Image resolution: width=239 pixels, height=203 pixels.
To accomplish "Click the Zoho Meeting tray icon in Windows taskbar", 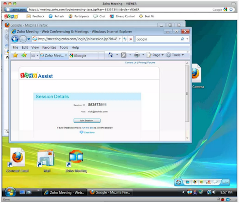I will click(190, 192).
